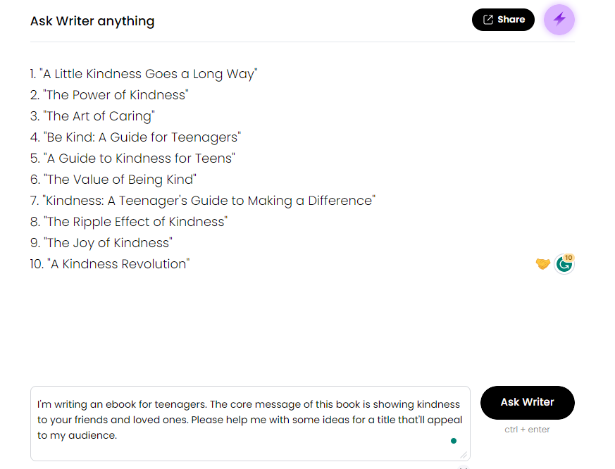This screenshot has height=469, width=615.
Task: Click the handshake emoji icon
Action: (542, 264)
